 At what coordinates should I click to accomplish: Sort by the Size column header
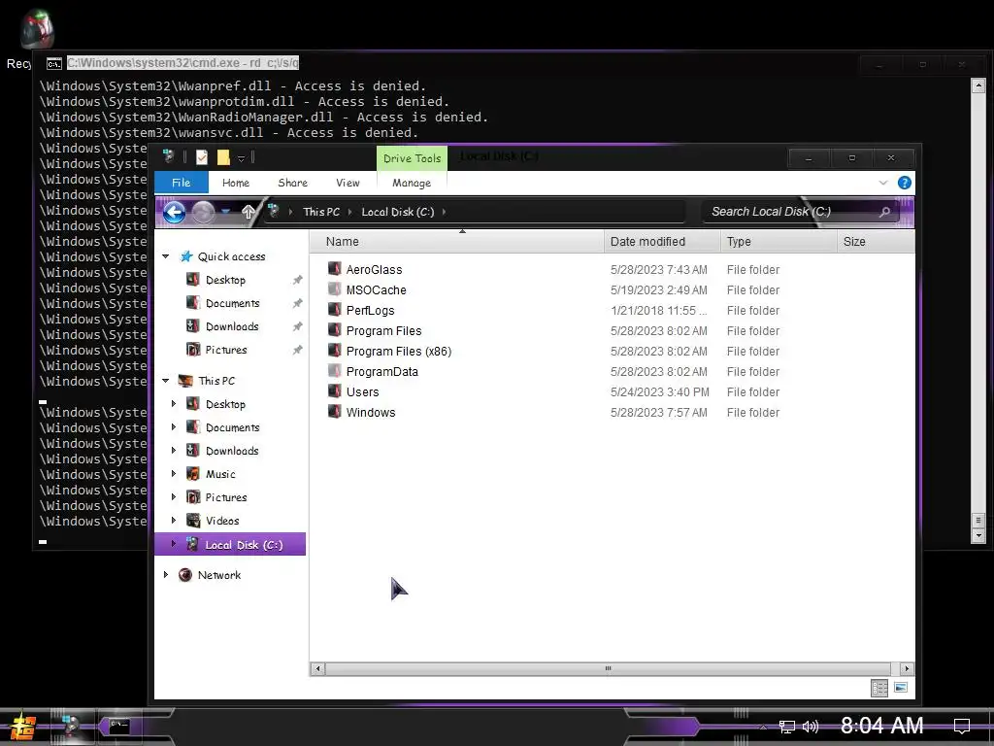click(875, 242)
